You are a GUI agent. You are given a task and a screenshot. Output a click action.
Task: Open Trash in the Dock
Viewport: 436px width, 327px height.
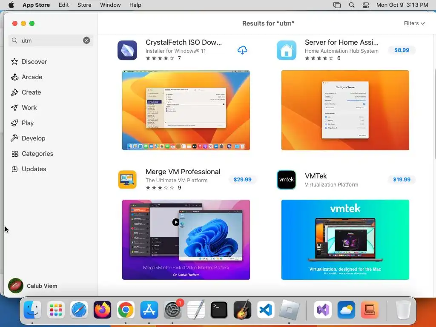(403, 310)
